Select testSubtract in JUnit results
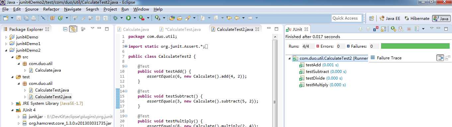Screen dimensions: 452x127 click(x=323, y=72)
